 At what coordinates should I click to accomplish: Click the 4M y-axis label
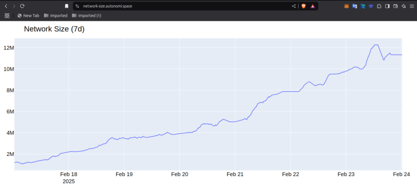coord(10,133)
